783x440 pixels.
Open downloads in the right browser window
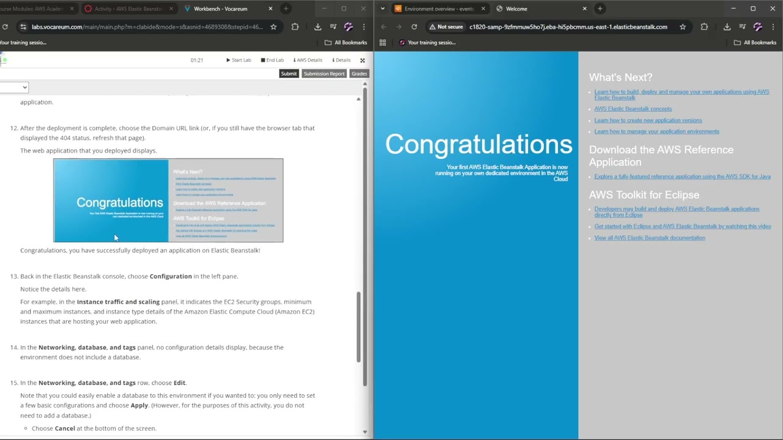727,27
